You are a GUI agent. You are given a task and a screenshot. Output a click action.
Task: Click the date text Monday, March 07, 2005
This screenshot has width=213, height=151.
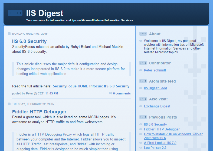[30, 34]
